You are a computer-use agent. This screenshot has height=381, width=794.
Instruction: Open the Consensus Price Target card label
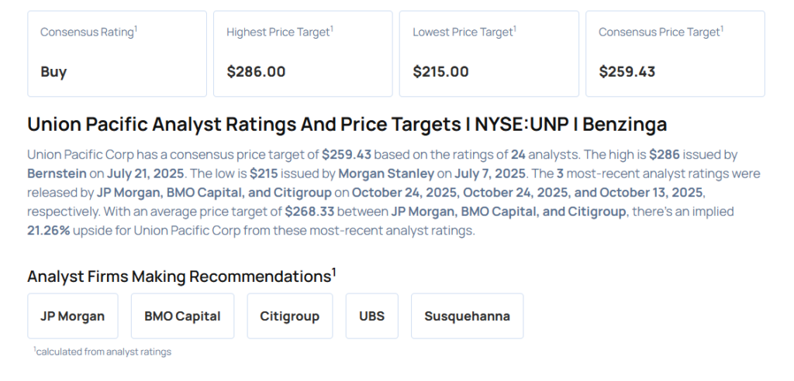[661, 32]
